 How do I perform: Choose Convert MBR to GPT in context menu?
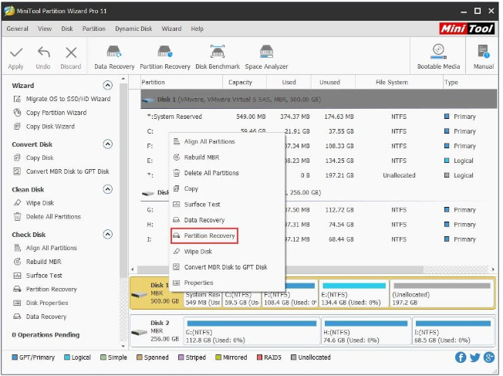coord(225,267)
